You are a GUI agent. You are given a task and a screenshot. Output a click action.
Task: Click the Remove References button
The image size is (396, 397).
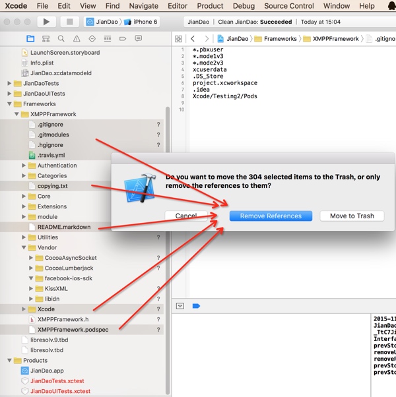[271, 216]
